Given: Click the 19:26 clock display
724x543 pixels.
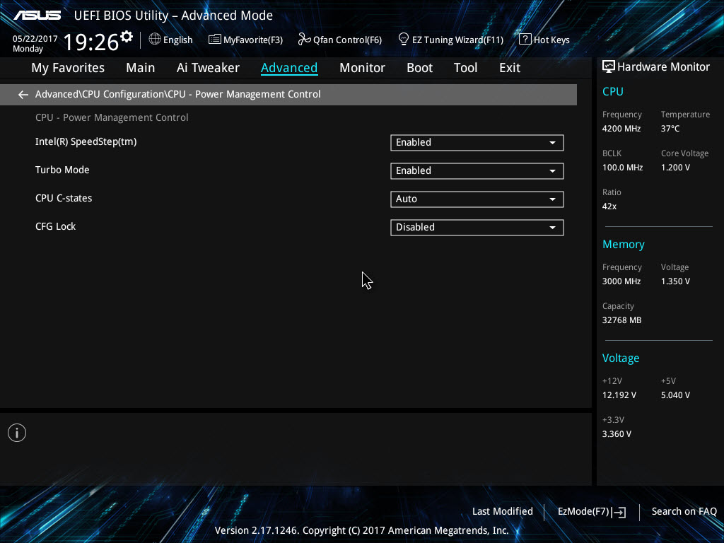Looking at the screenshot, I should click(91, 42).
